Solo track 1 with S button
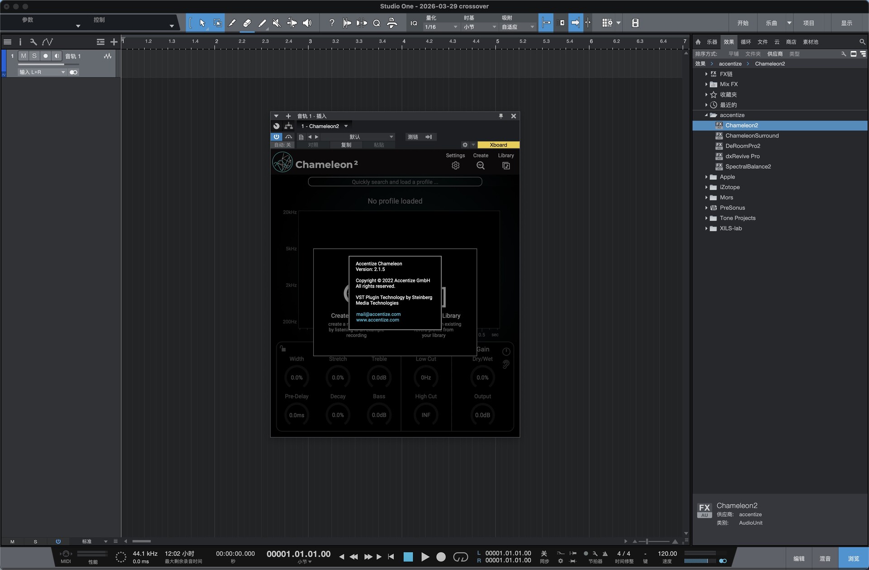This screenshot has height=570, width=869. (x=34, y=56)
